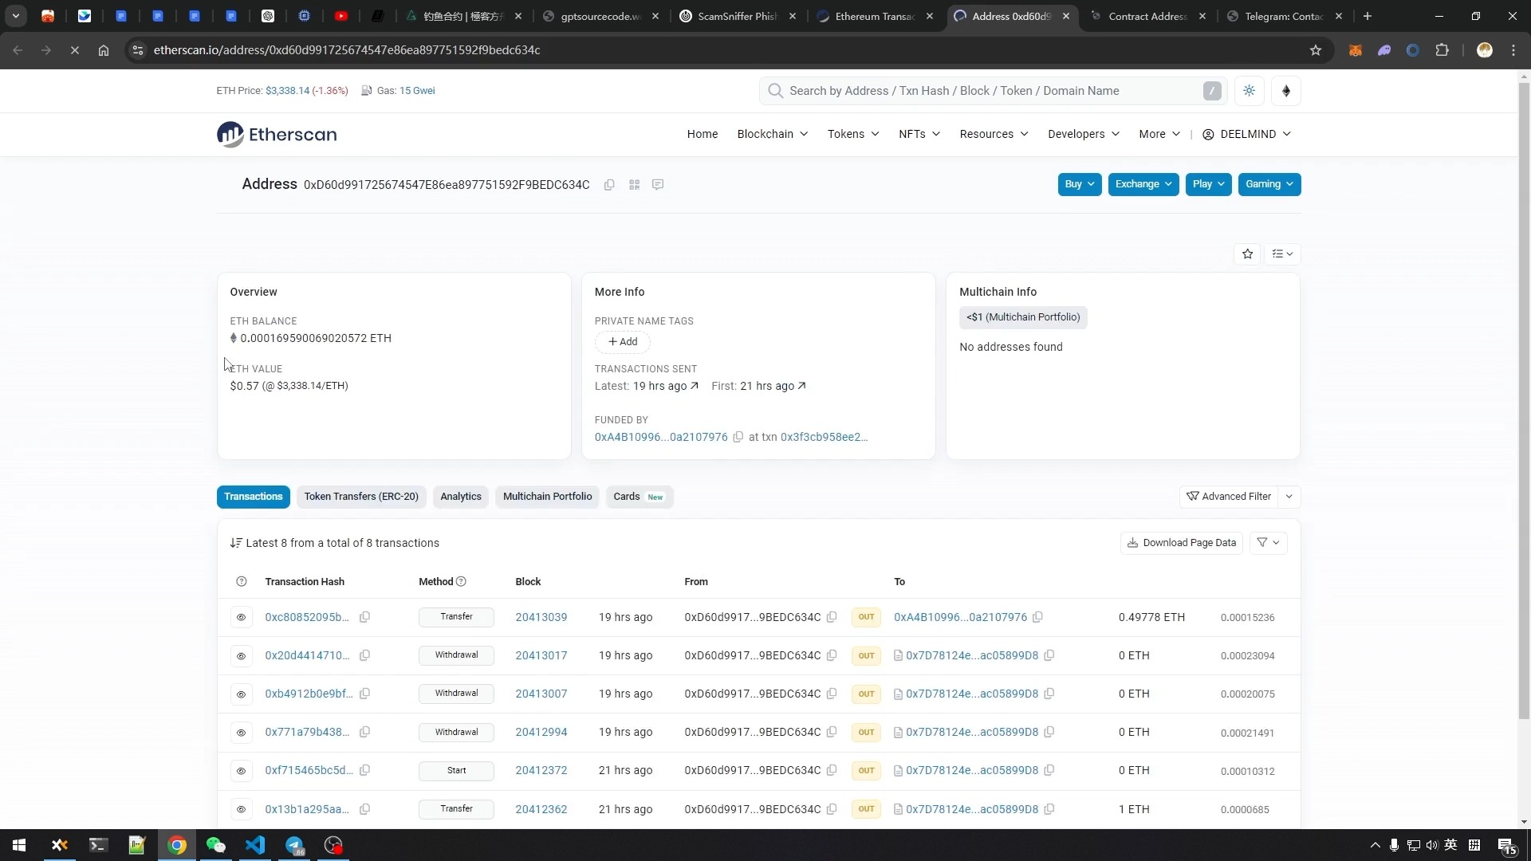1531x861 pixels.
Task: Preview transaction 0xf715465bc5d eye icon
Action: coord(241,771)
